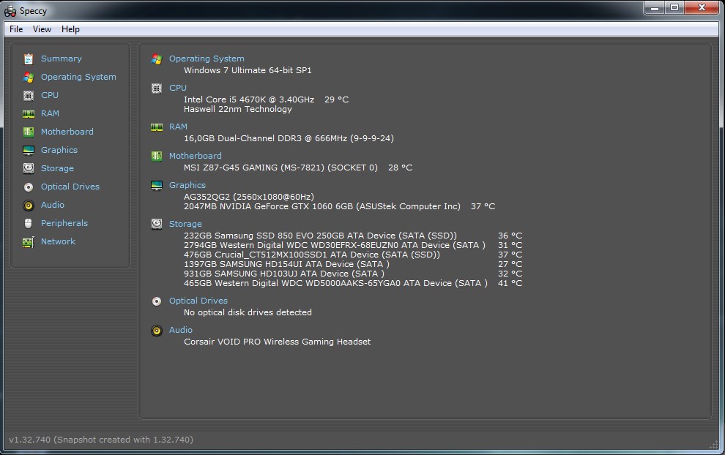Go to the Storage heading in summary panel
Screen dimensions: 725x455
[x=185, y=224]
